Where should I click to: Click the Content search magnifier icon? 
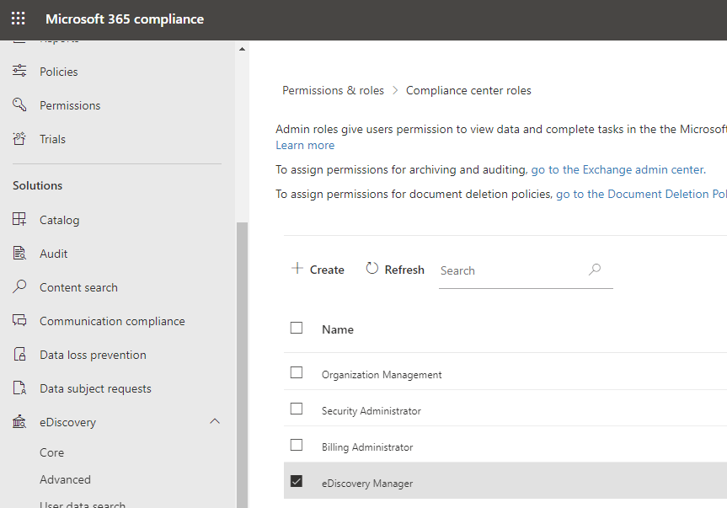coord(19,286)
